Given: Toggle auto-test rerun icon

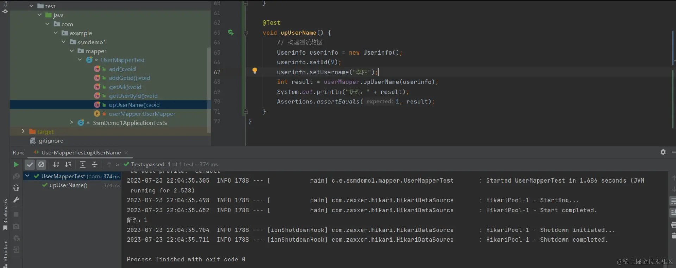Looking at the screenshot, I should point(16,188).
